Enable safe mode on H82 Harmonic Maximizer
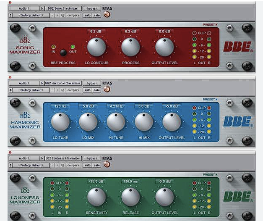The width and height of the screenshot is (263, 221). point(97,90)
